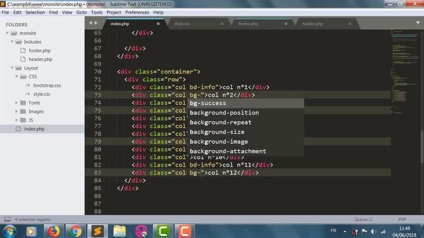Screen dimensions: 424x238
Task: Collapse the Layout folder
Action: coord(12,67)
